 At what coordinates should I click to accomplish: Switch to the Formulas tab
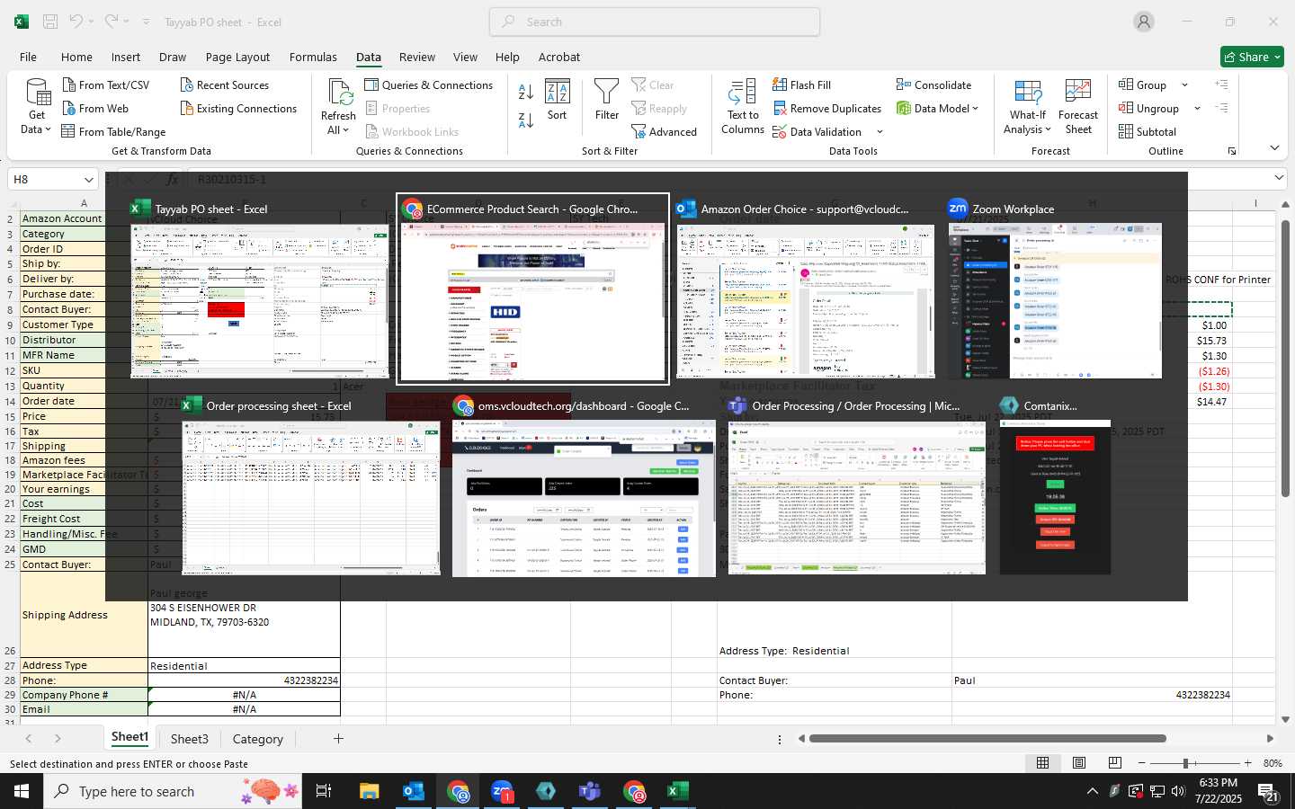click(x=313, y=57)
